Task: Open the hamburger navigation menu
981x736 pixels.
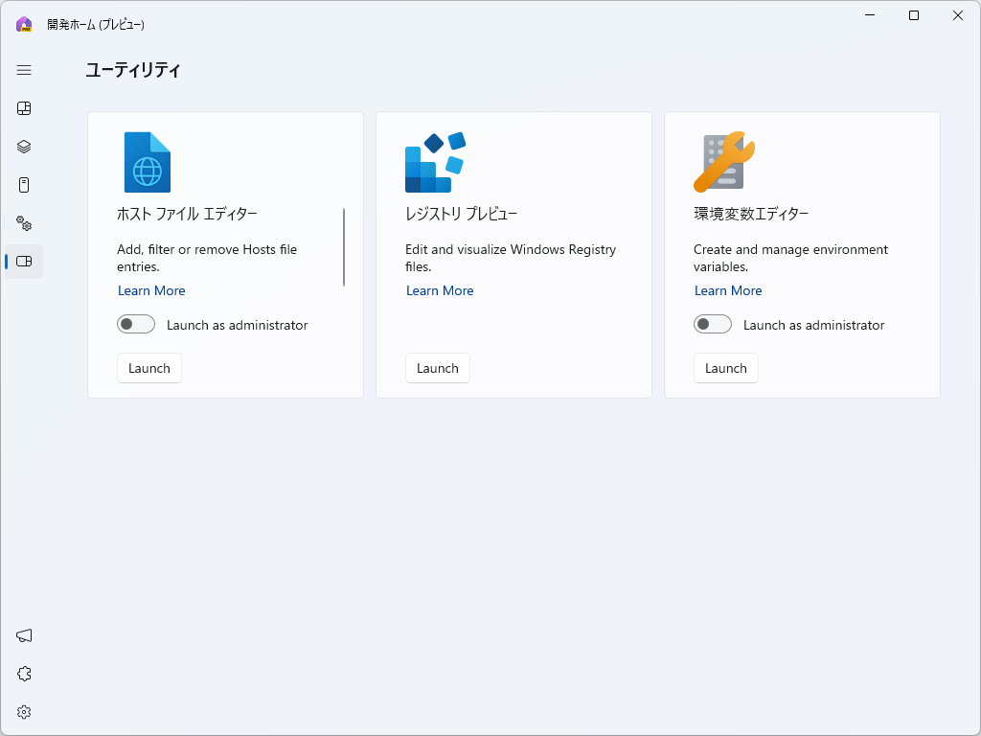Action: pyautogui.click(x=24, y=70)
